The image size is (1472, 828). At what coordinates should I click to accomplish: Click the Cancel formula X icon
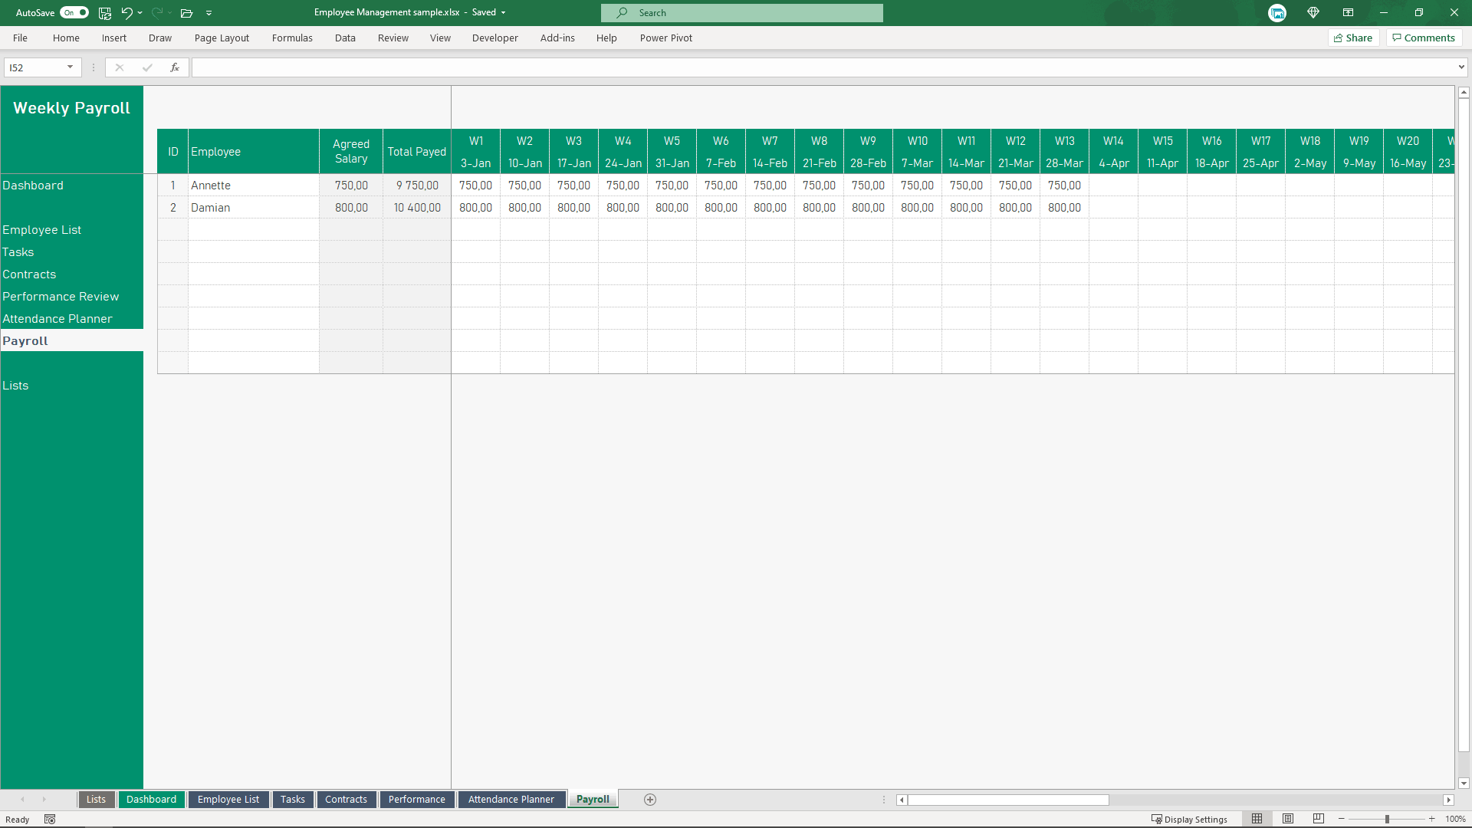(120, 67)
